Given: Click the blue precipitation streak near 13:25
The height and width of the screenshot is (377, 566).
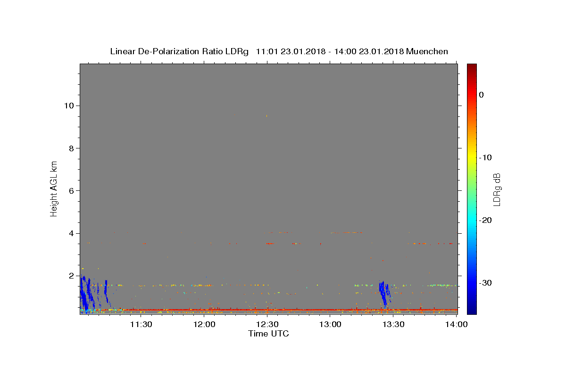Looking at the screenshot, I should 385,293.
